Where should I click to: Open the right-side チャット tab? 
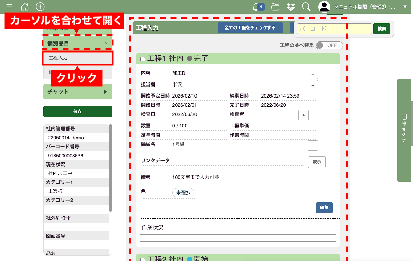point(405,130)
